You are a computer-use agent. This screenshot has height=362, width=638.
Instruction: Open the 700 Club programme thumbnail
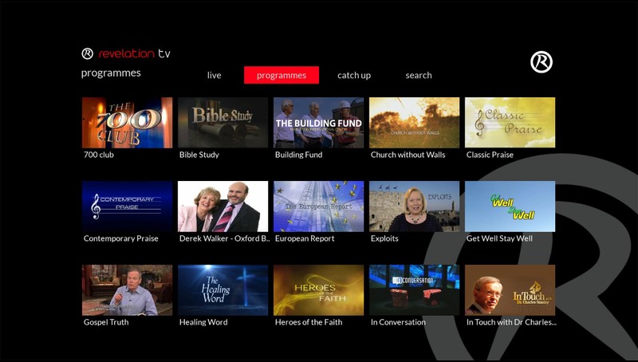pyautogui.click(x=127, y=122)
